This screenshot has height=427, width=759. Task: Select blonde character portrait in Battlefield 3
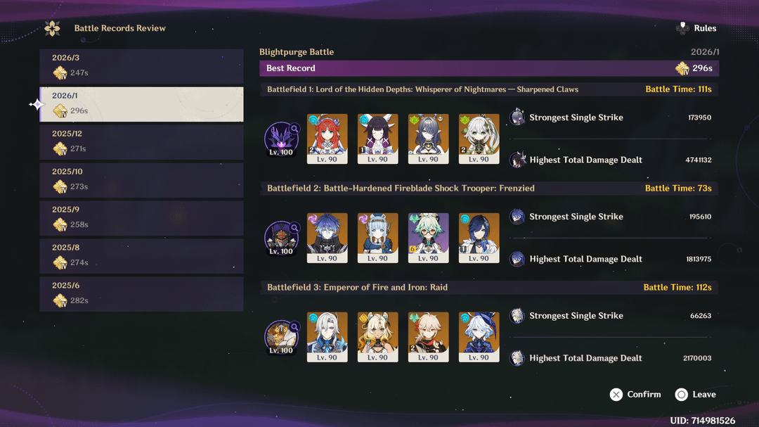pos(377,337)
